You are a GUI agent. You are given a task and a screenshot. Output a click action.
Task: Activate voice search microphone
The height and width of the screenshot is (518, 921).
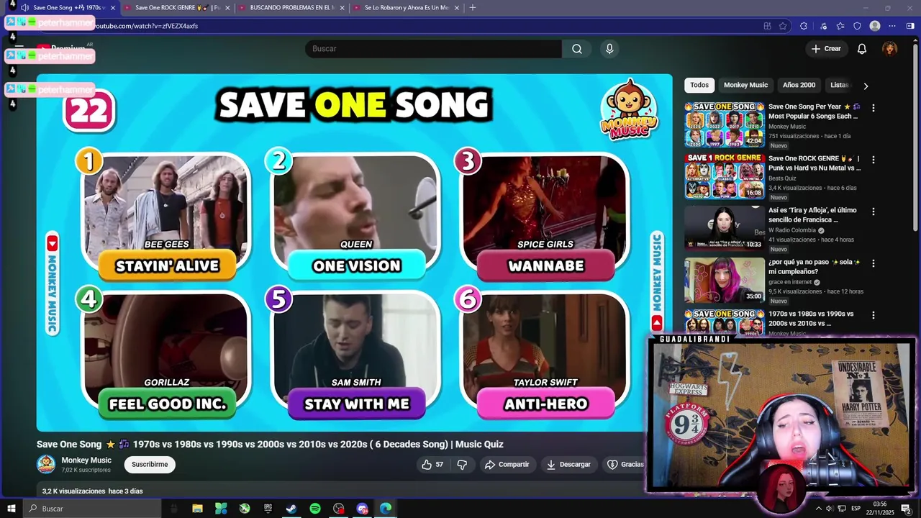[x=609, y=49]
